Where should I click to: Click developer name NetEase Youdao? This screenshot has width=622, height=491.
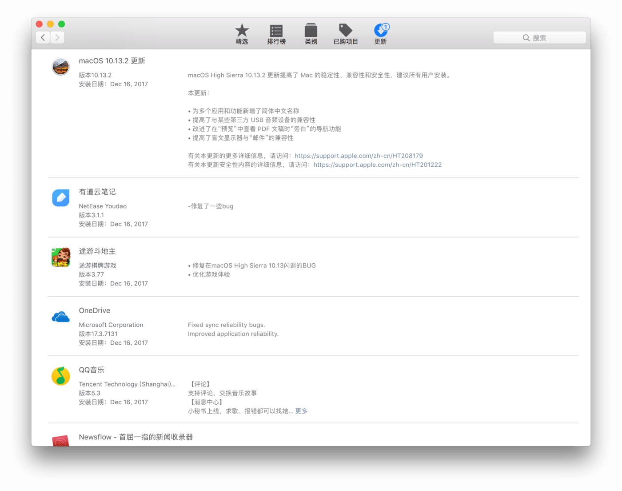point(103,206)
